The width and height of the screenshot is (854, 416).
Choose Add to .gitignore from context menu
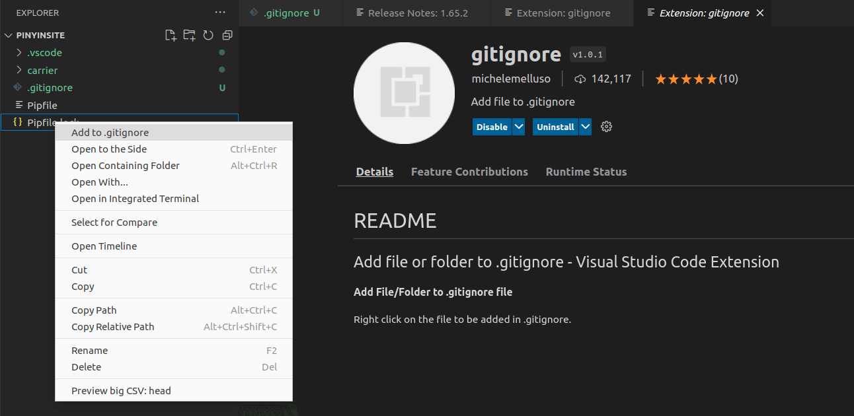pyautogui.click(x=174, y=133)
